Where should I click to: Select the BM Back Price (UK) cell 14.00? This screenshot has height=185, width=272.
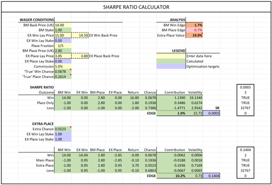tap(63, 25)
